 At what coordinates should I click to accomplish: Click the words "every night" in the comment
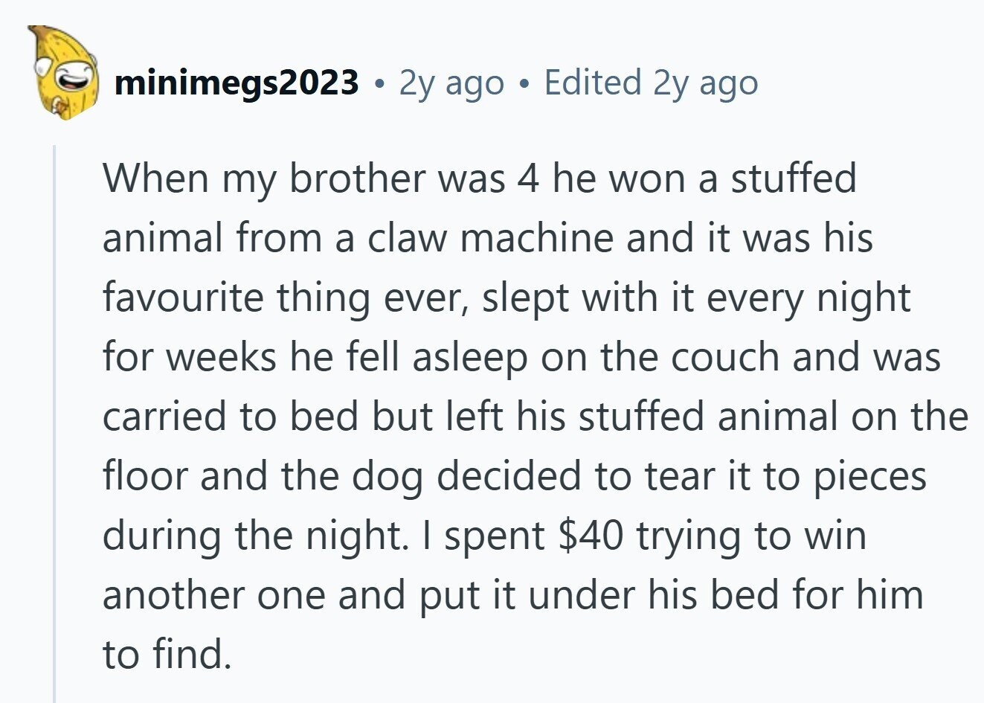click(x=808, y=298)
